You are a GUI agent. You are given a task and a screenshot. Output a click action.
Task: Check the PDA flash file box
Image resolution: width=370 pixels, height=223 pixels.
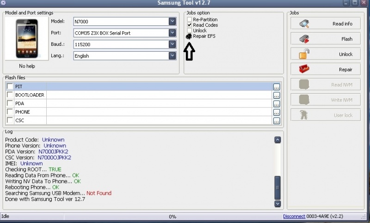pyautogui.click(x=10, y=103)
